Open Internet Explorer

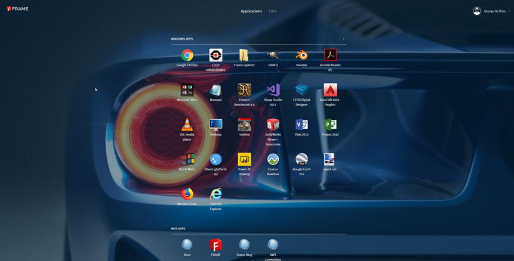pyautogui.click(x=216, y=194)
